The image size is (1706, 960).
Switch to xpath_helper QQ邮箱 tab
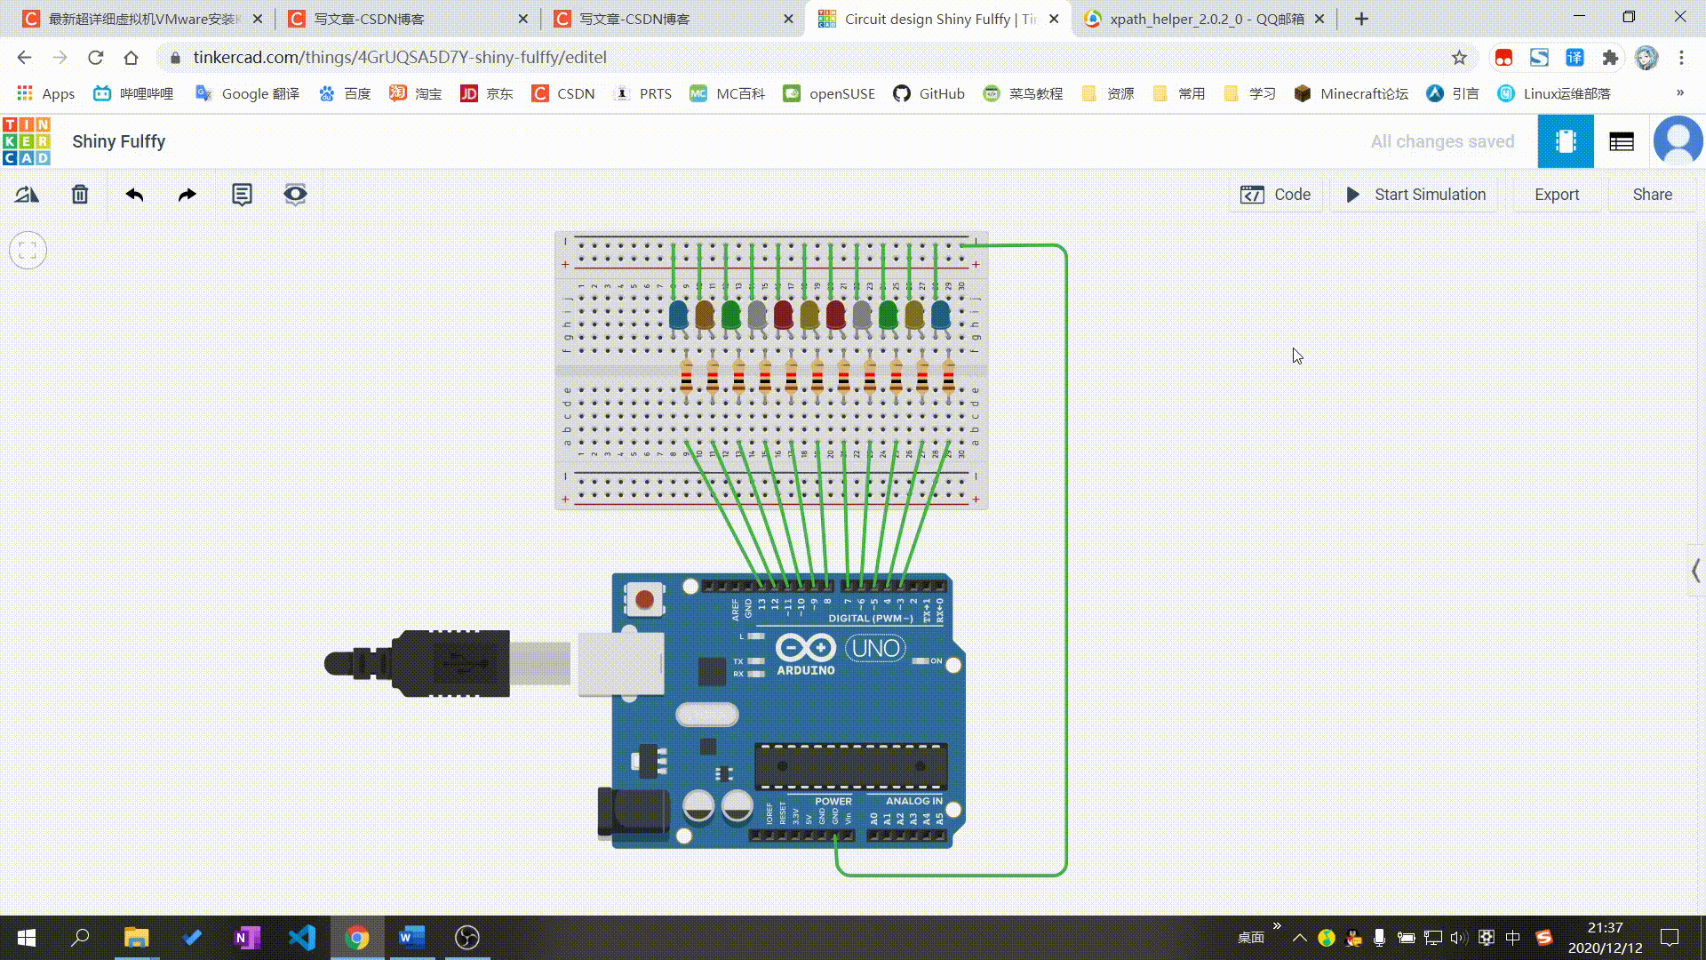tap(1204, 19)
